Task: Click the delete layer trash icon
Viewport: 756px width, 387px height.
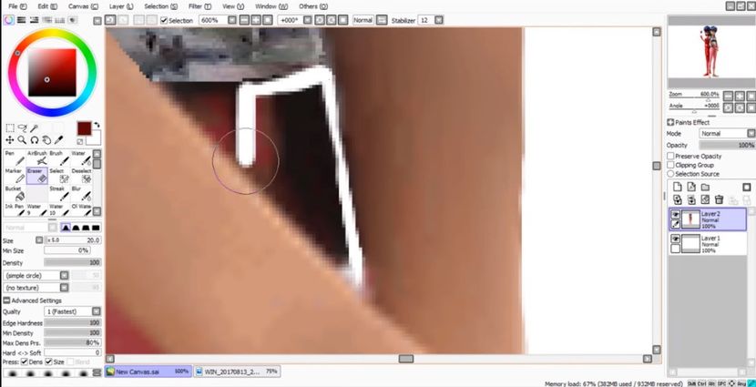Action: click(719, 199)
